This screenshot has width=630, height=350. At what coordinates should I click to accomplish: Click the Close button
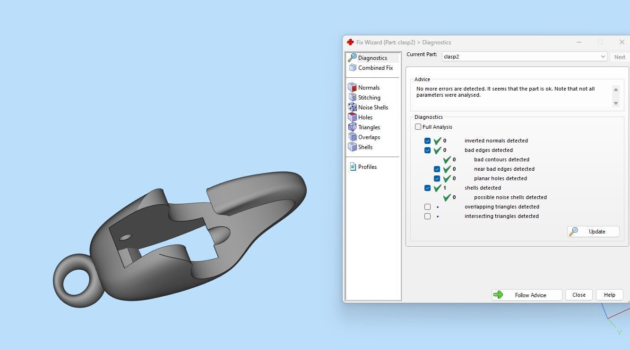click(579, 295)
